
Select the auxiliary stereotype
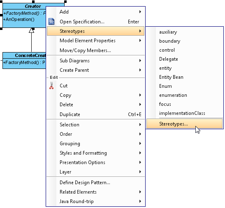[184, 32]
